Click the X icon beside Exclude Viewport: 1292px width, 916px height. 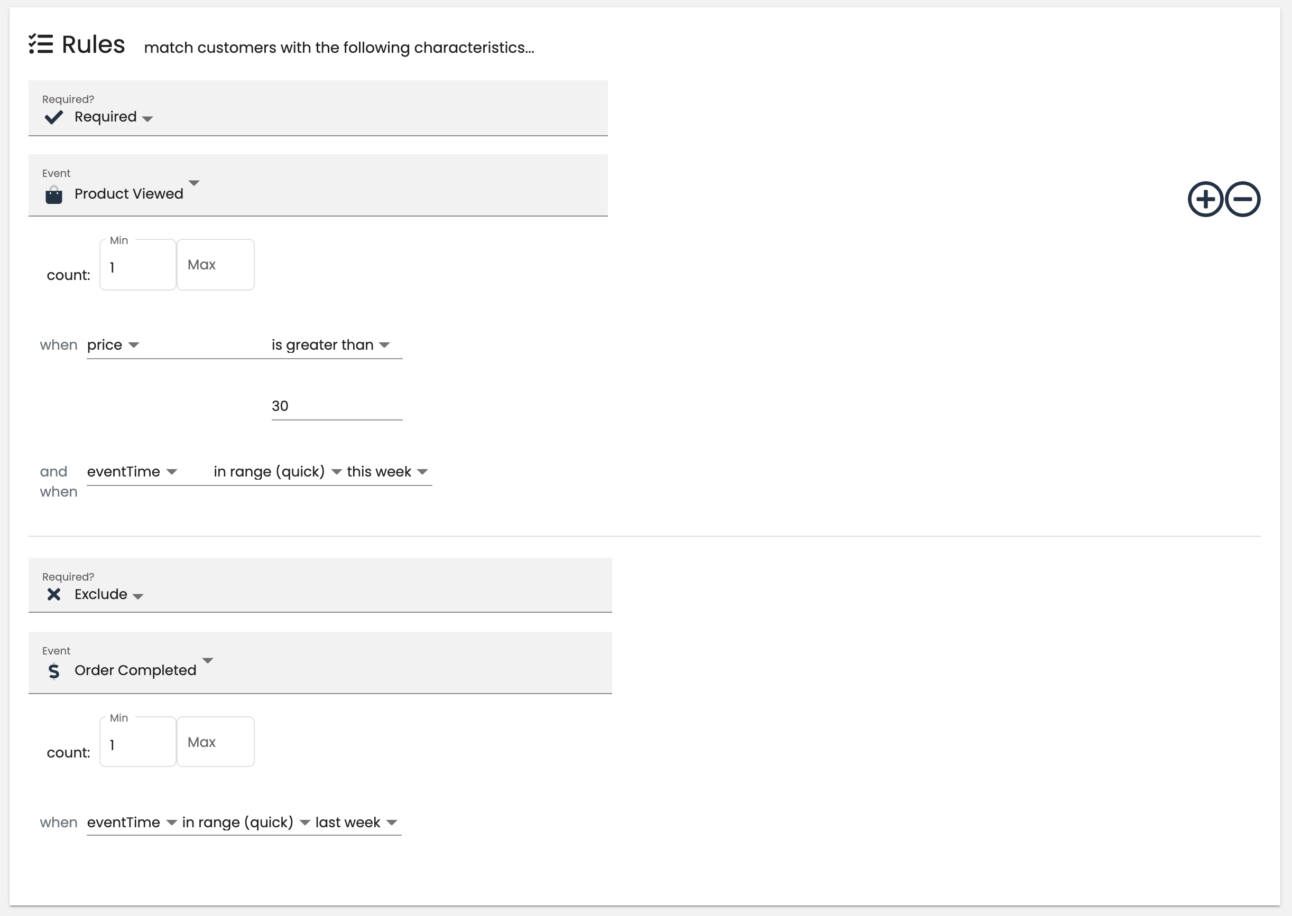pos(53,594)
